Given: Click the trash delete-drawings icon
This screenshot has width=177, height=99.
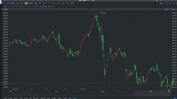Looking at the screenshot, I should point(49,7).
